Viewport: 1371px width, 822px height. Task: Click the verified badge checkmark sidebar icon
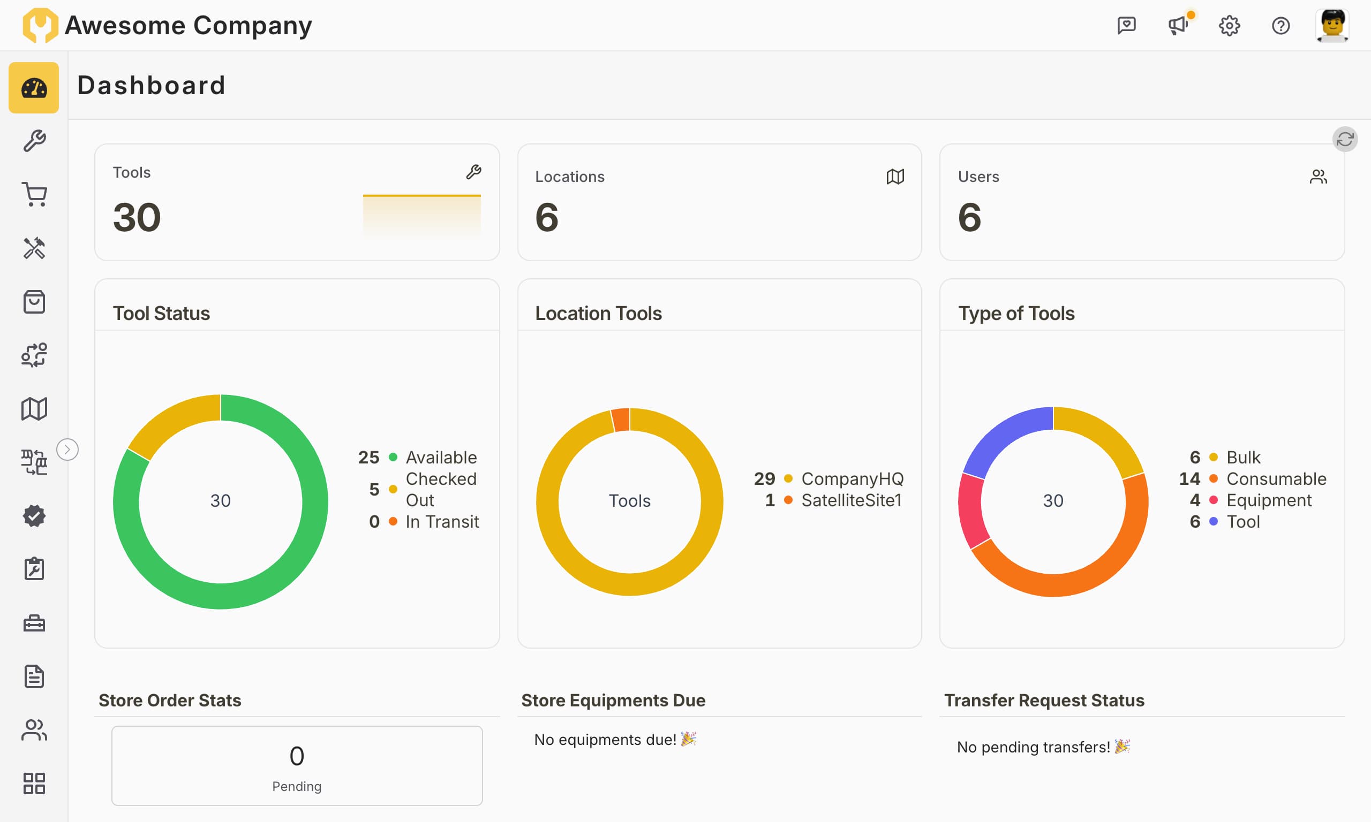[x=34, y=516]
